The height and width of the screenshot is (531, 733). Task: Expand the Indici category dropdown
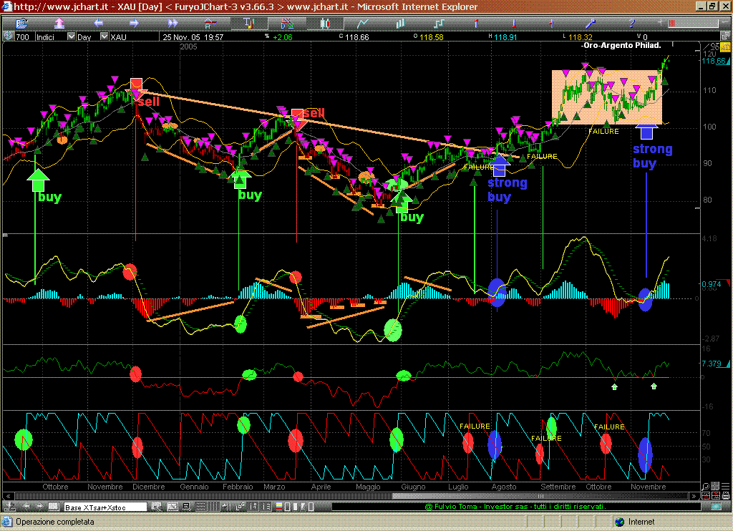coord(71,36)
